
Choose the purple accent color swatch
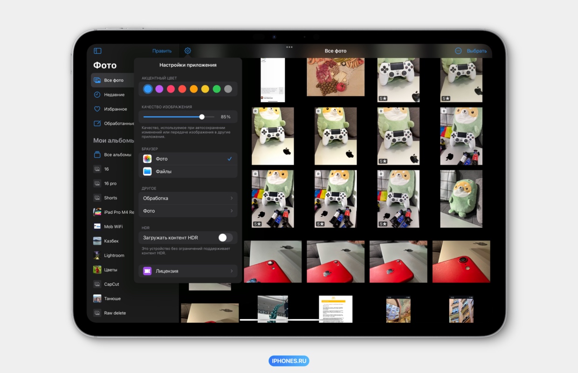(x=159, y=89)
